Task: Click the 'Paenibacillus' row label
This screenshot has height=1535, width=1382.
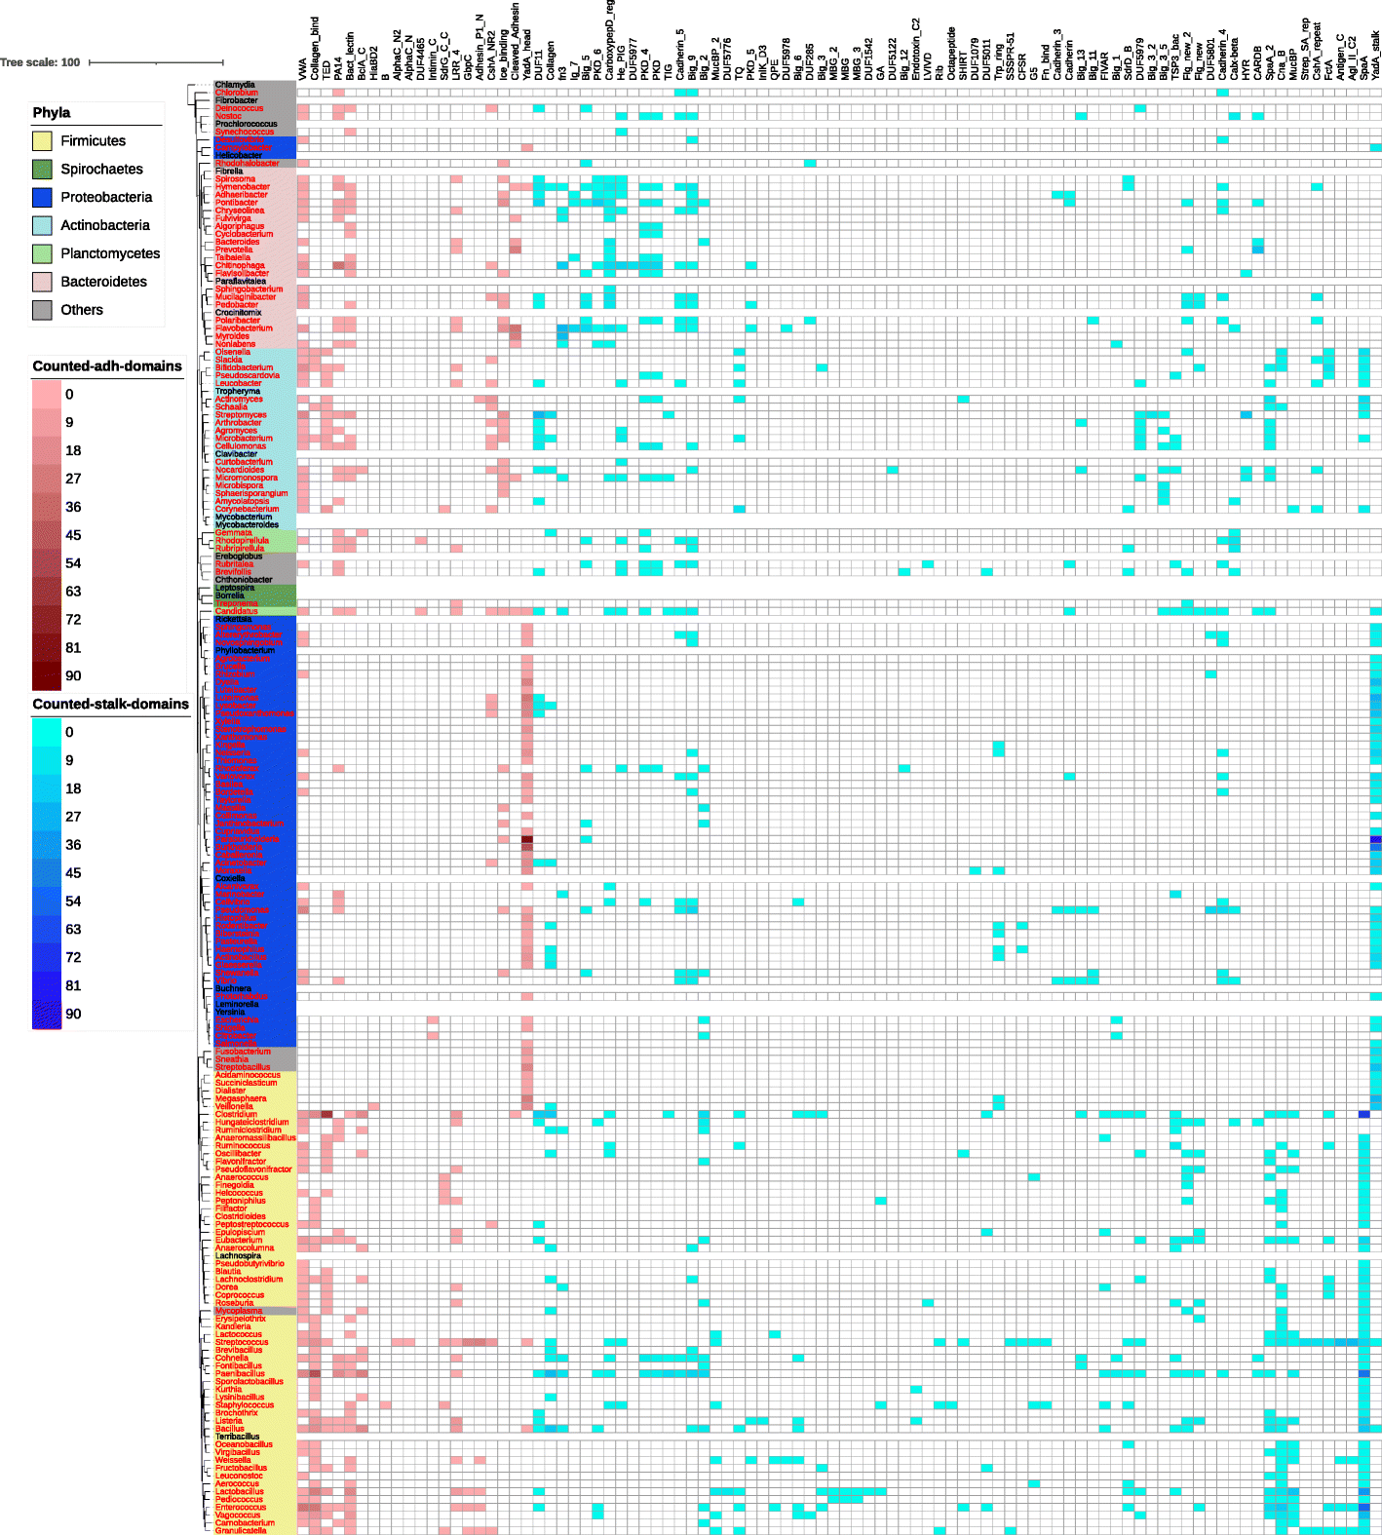Action: point(240,1373)
